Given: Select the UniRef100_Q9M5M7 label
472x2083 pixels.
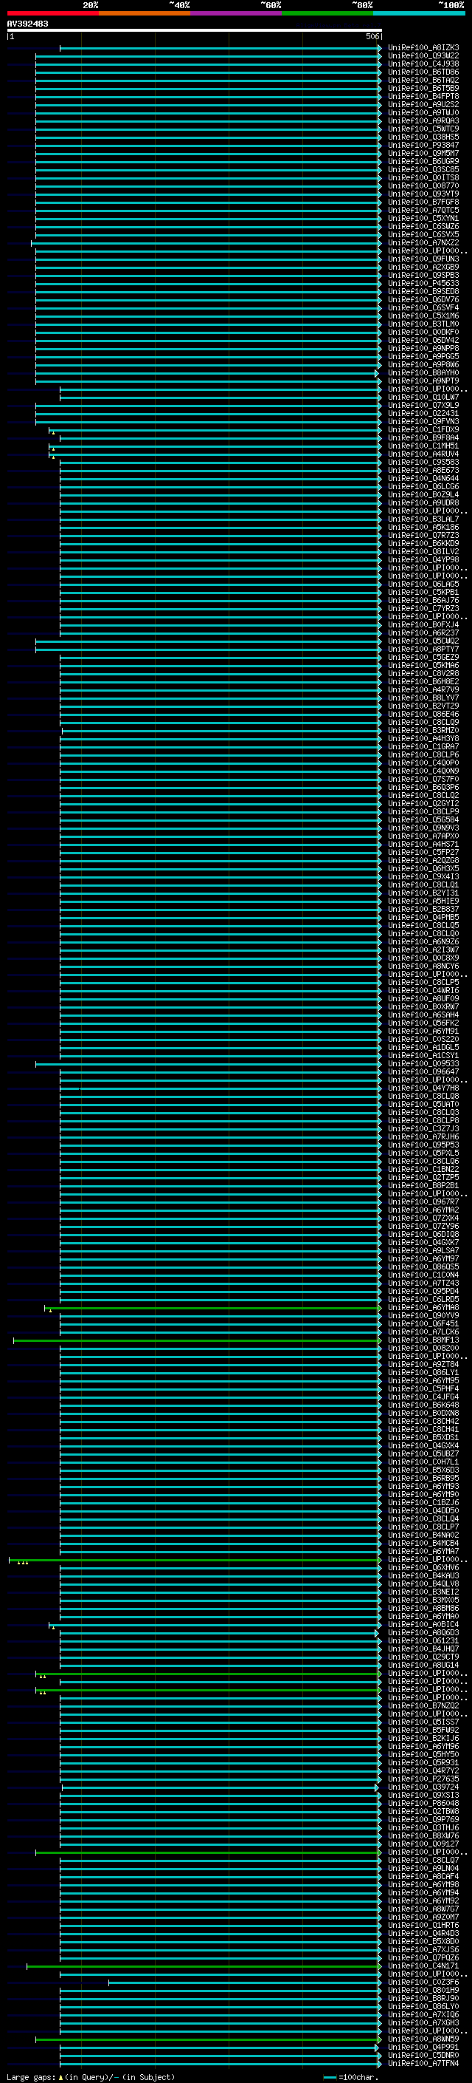Looking at the screenshot, I should 423,153.
